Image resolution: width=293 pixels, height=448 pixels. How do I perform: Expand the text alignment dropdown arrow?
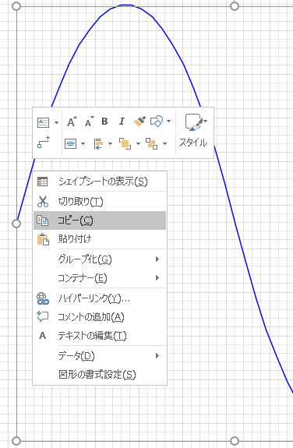(83, 143)
